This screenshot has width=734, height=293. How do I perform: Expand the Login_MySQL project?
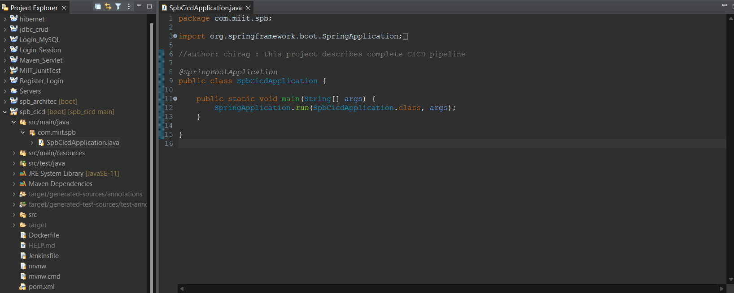click(5, 40)
